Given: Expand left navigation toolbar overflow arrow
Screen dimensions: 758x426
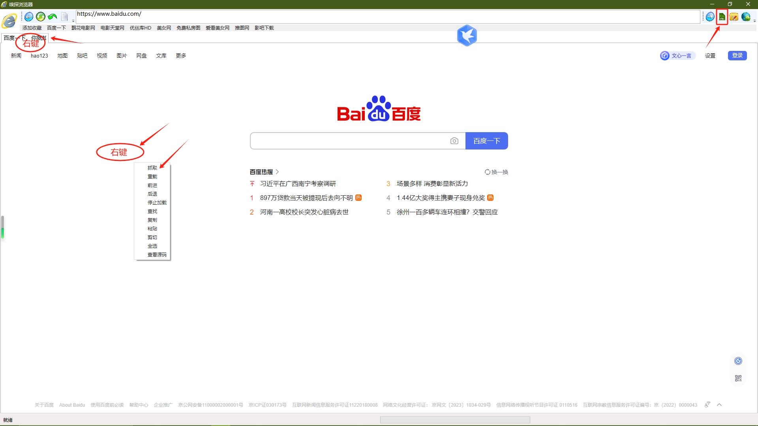Looking at the screenshot, I should pyautogui.click(x=73, y=21).
